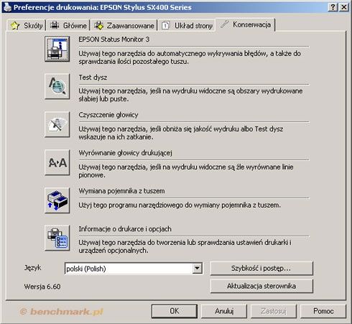Expand the Język language dropdown arrow

point(197,268)
